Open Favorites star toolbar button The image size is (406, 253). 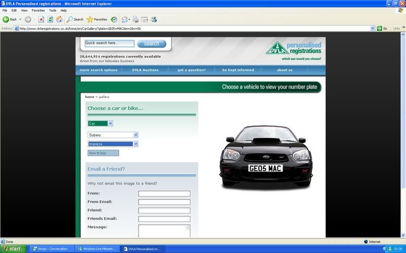click(x=96, y=19)
